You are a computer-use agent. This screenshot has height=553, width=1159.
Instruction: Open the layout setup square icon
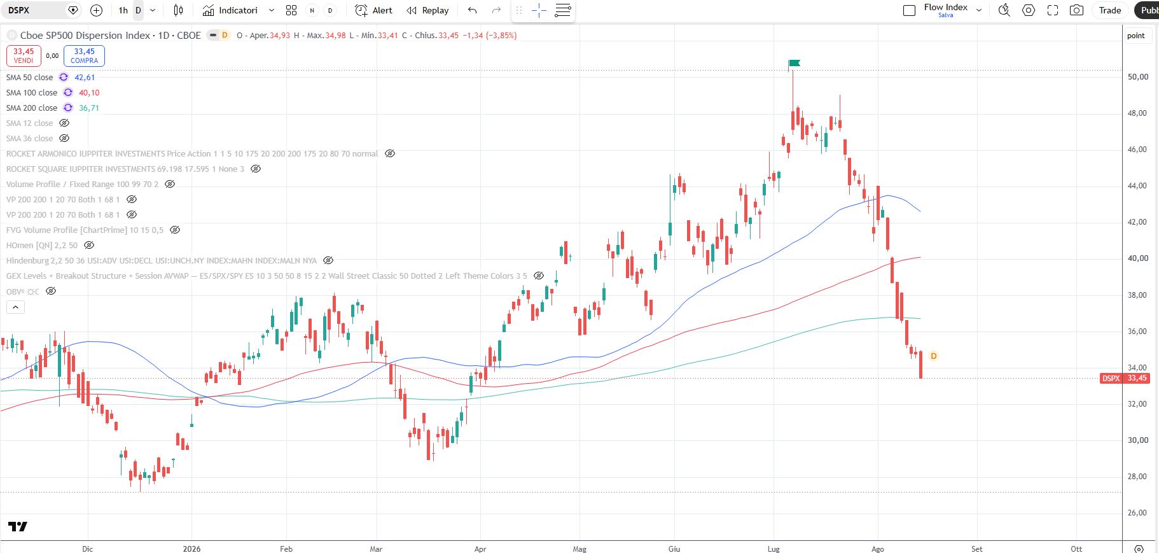click(x=910, y=10)
